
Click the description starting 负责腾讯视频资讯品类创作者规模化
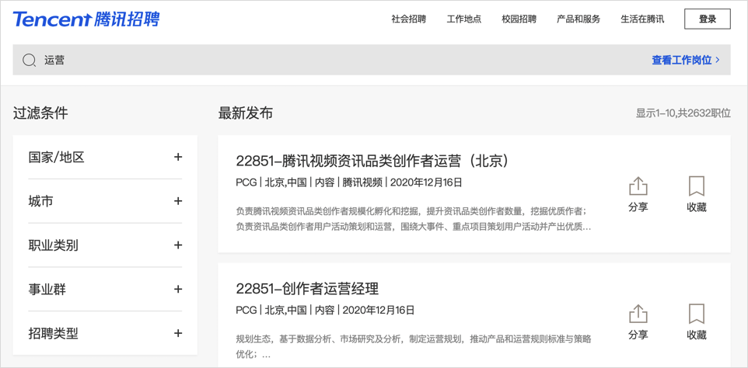coord(414,219)
